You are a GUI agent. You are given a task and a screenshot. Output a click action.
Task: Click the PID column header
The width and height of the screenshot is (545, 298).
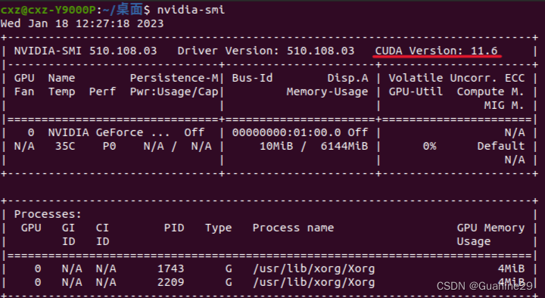tap(174, 228)
